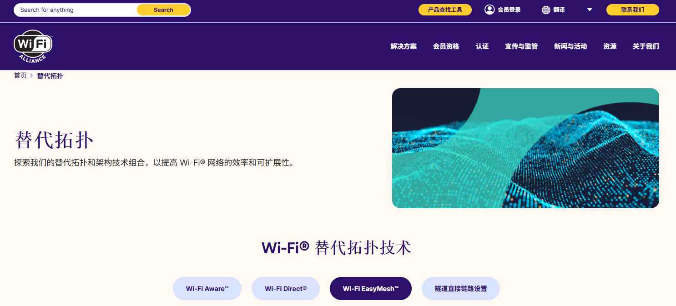Open the 会员资格 menu
The image size is (676, 306).
(446, 46)
